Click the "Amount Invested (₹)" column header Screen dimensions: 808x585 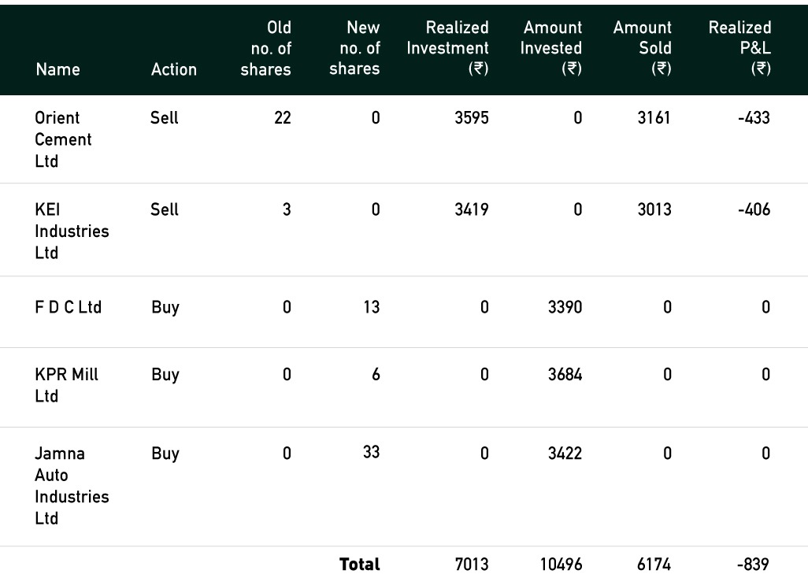click(x=550, y=48)
